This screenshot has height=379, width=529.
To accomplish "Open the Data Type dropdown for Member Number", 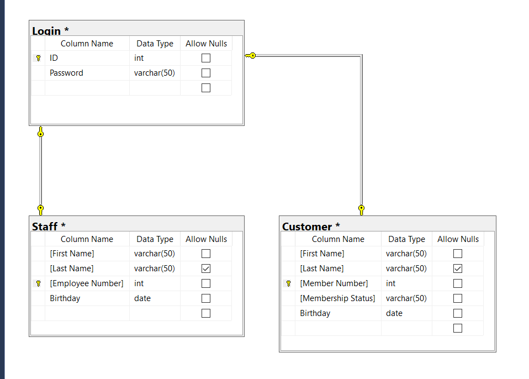I will (406, 283).
